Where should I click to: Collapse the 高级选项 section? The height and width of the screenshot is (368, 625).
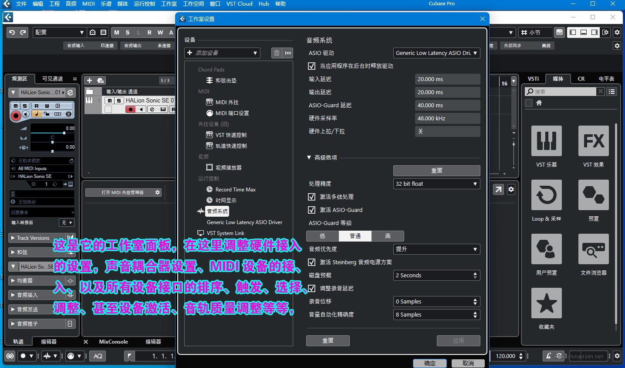pyautogui.click(x=309, y=157)
